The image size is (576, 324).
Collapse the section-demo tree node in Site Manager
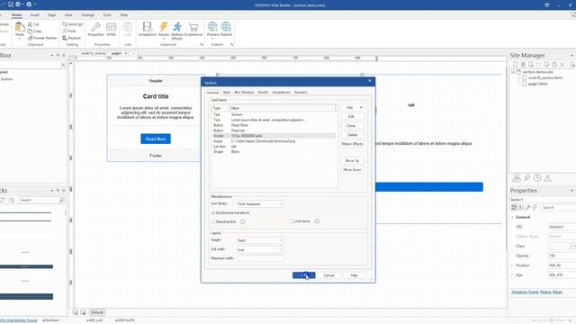click(513, 72)
